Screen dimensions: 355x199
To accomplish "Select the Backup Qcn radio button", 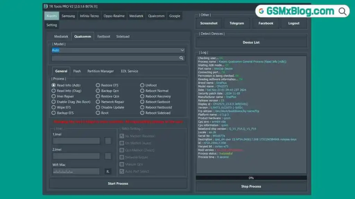I will coord(98,91).
